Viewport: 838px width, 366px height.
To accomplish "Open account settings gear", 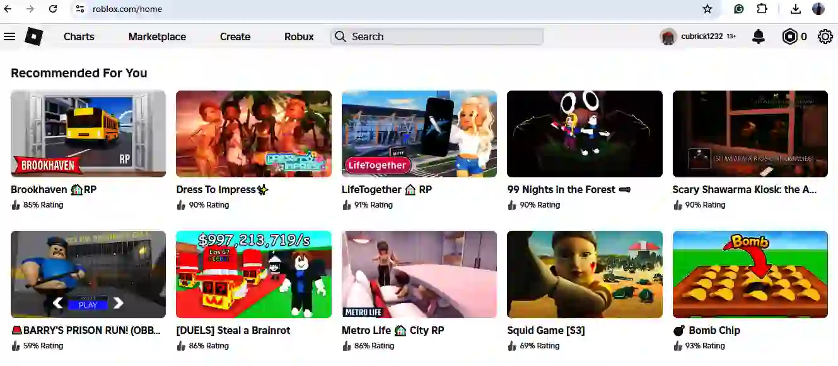I will click(825, 36).
